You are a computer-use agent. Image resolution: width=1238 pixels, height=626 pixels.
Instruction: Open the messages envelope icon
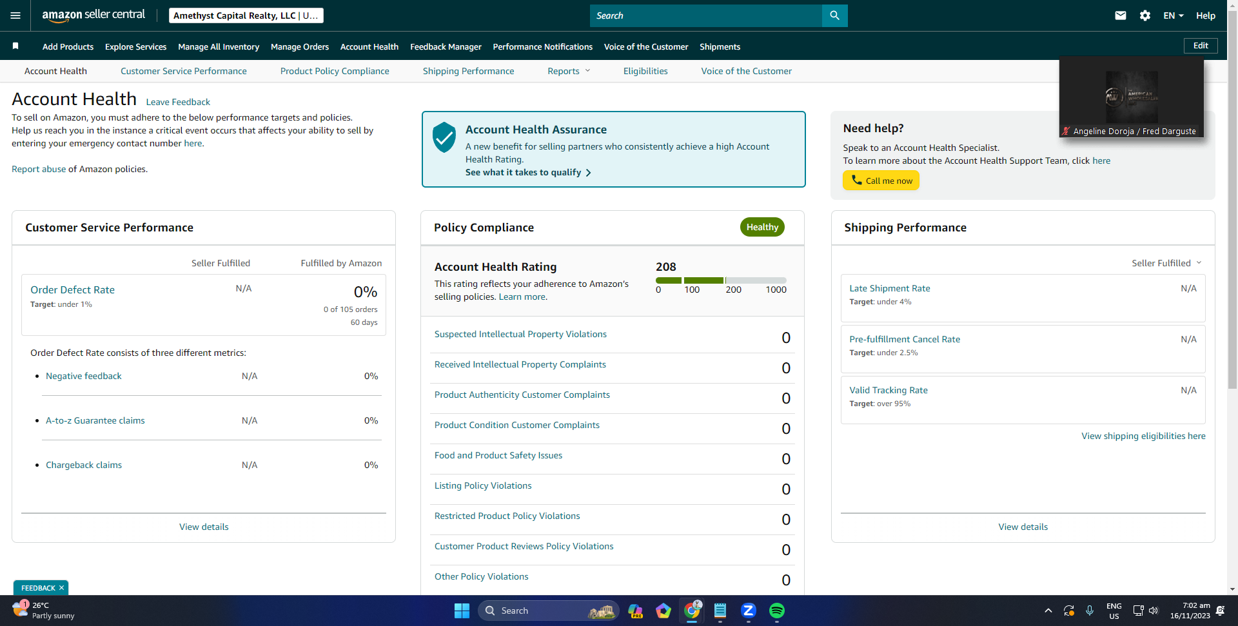pos(1121,15)
